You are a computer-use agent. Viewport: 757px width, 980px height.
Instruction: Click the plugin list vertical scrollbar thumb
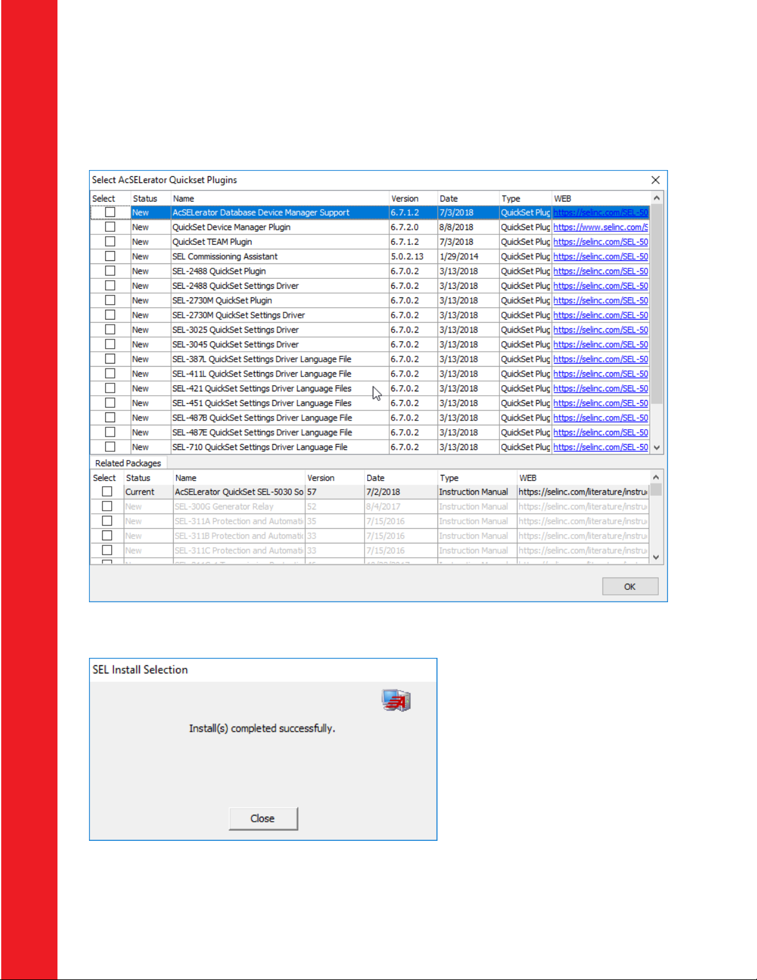tap(657, 304)
